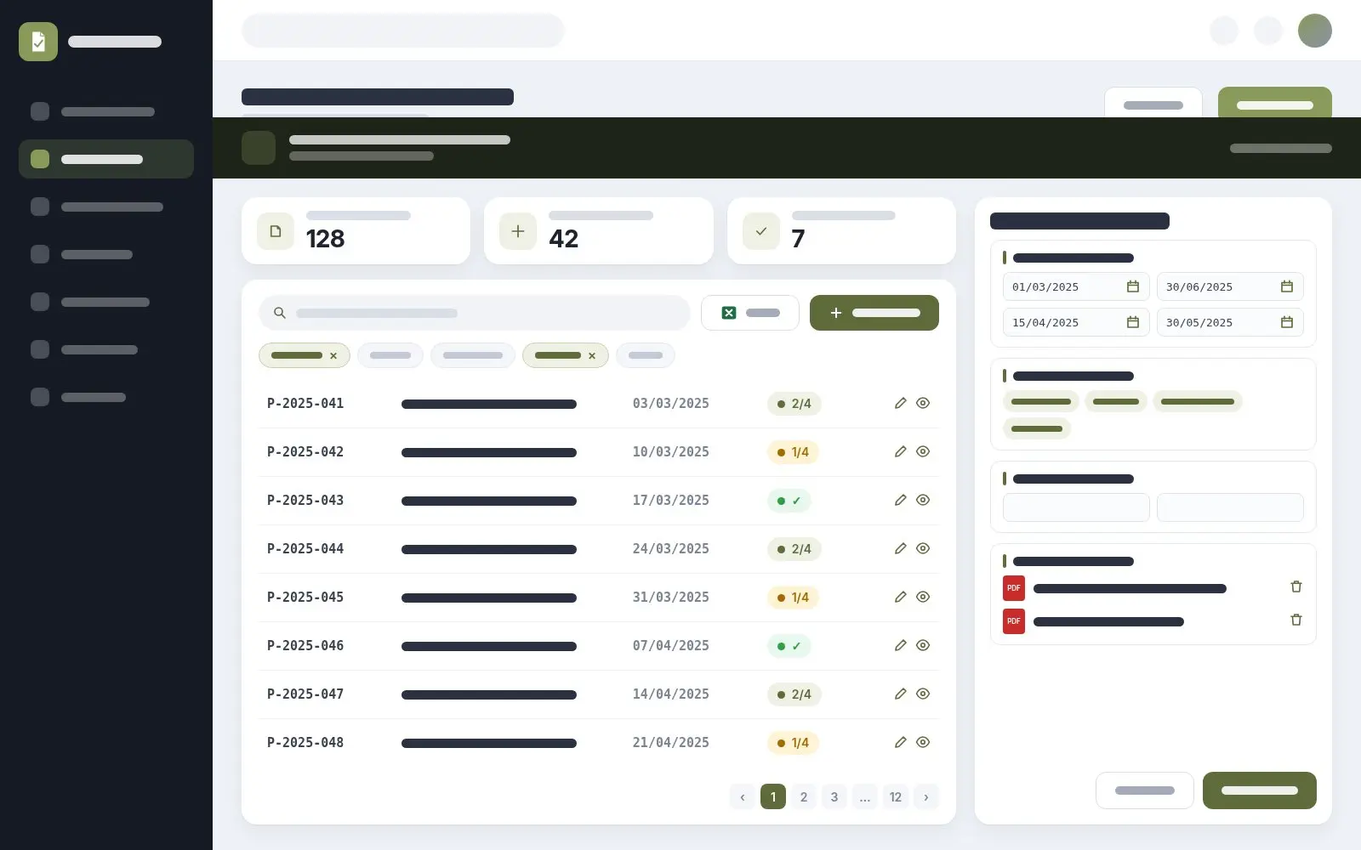This screenshot has width=1361, height=850.
Task: Open calendar for 01/03/2025 date field
Action: 1133,286
